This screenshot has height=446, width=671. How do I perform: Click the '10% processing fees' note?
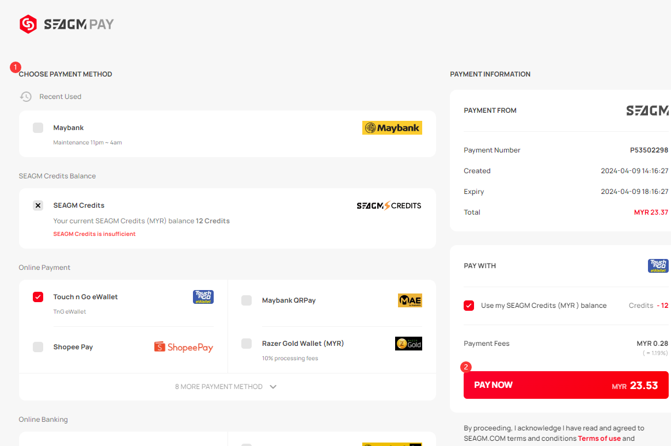[x=290, y=359]
